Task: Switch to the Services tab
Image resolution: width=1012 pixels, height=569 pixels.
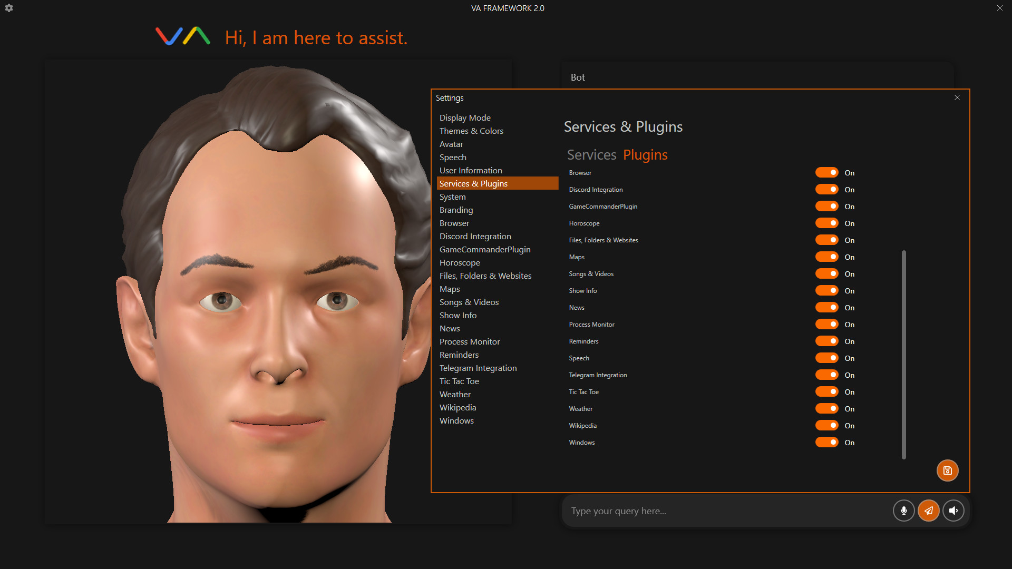Action: point(591,155)
